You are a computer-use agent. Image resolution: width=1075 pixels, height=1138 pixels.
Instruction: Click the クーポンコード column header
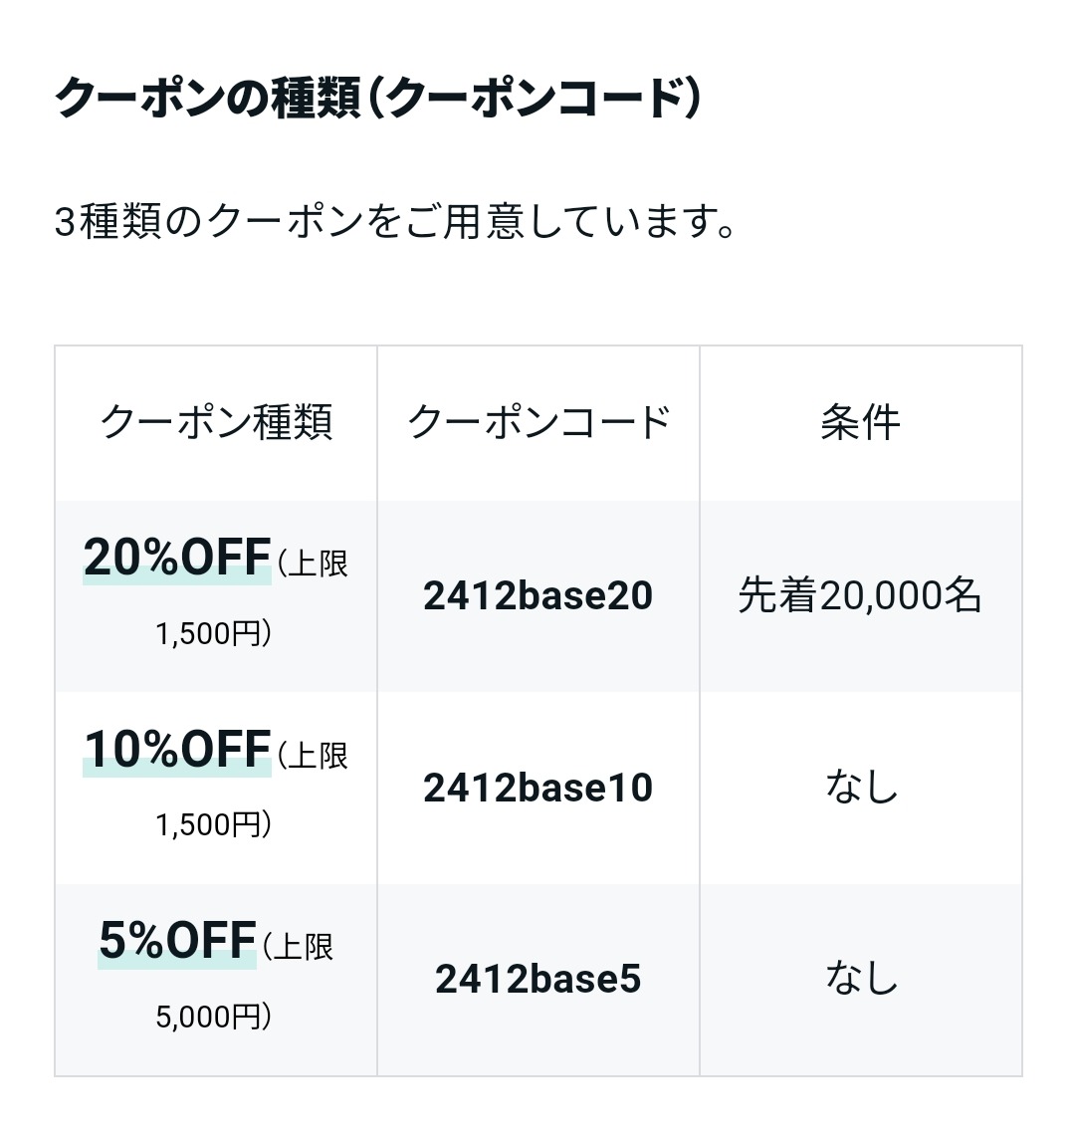tap(538, 422)
